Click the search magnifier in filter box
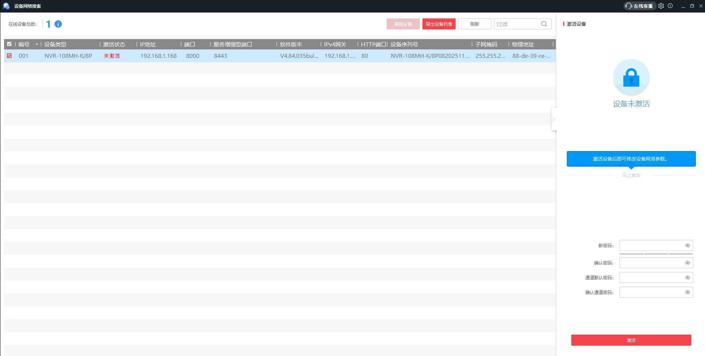 544,24
